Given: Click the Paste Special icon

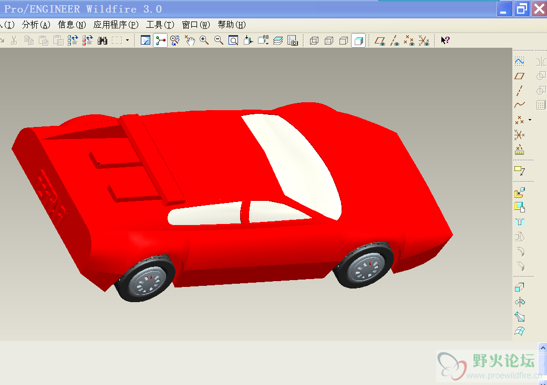Looking at the screenshot, I should [58, 40].
